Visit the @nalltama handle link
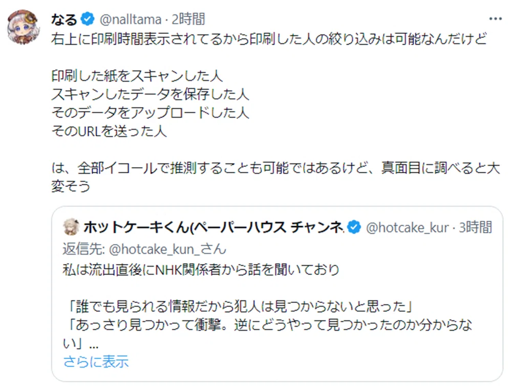 (130, 19)
